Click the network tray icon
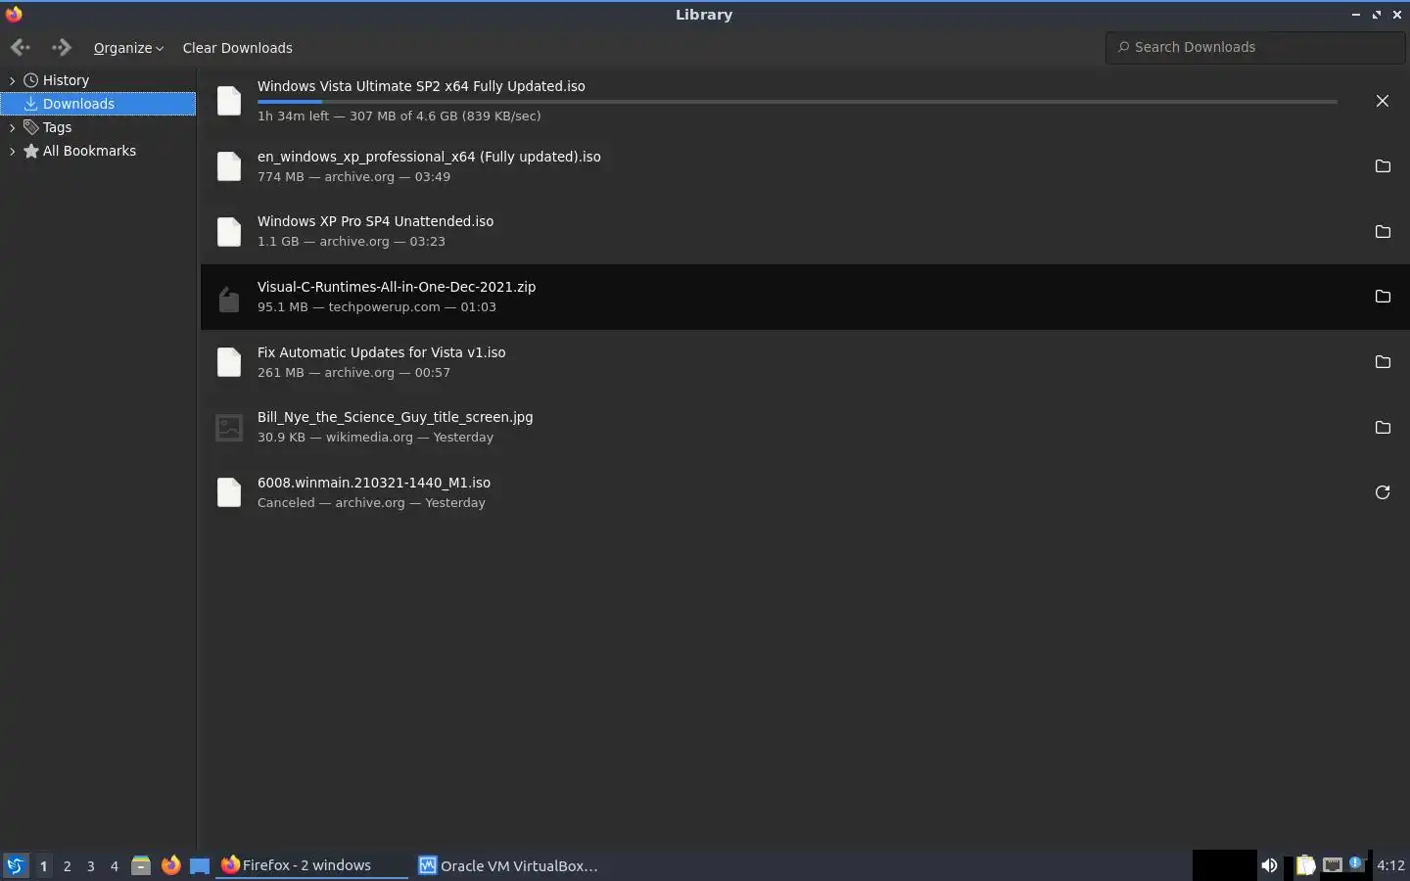Screen dimensions: 1410x881 pos(1332,865)
